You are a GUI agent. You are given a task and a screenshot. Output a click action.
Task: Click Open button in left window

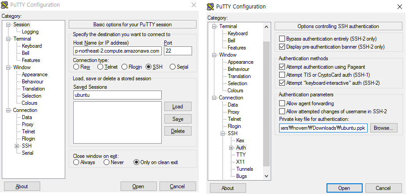click(138, 186)
